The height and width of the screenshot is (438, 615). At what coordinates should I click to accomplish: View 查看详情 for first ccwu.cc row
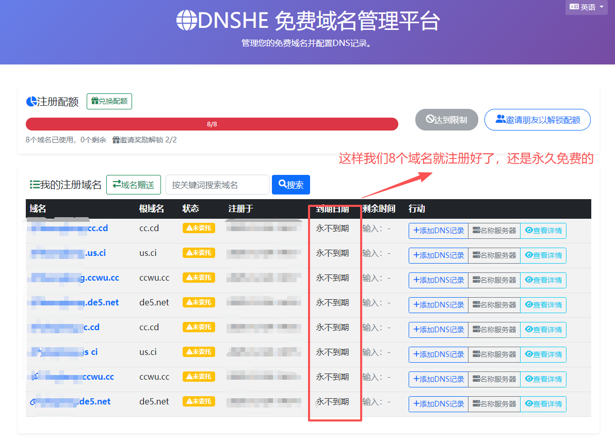[543, 280]
